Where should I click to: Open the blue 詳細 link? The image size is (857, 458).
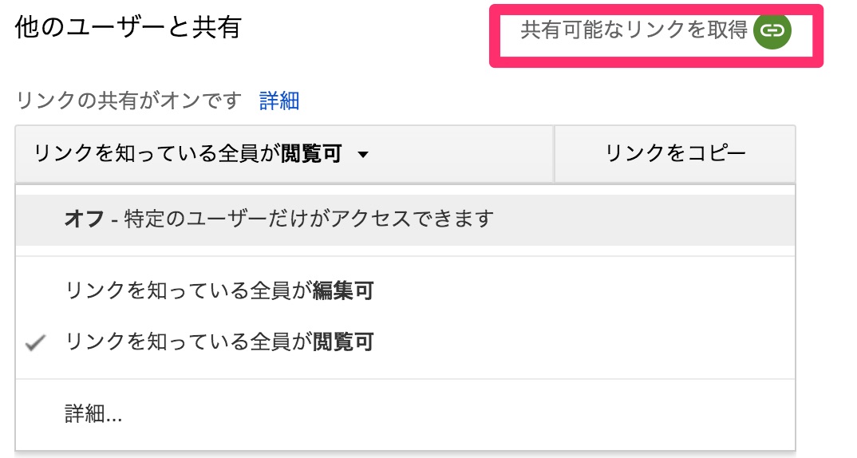pyautogui.click(x=279, y=101)
